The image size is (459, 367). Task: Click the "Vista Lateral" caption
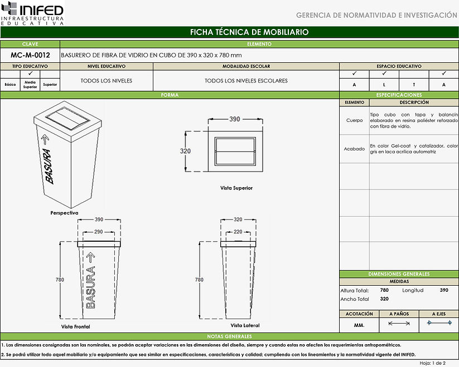click(245, 325)
